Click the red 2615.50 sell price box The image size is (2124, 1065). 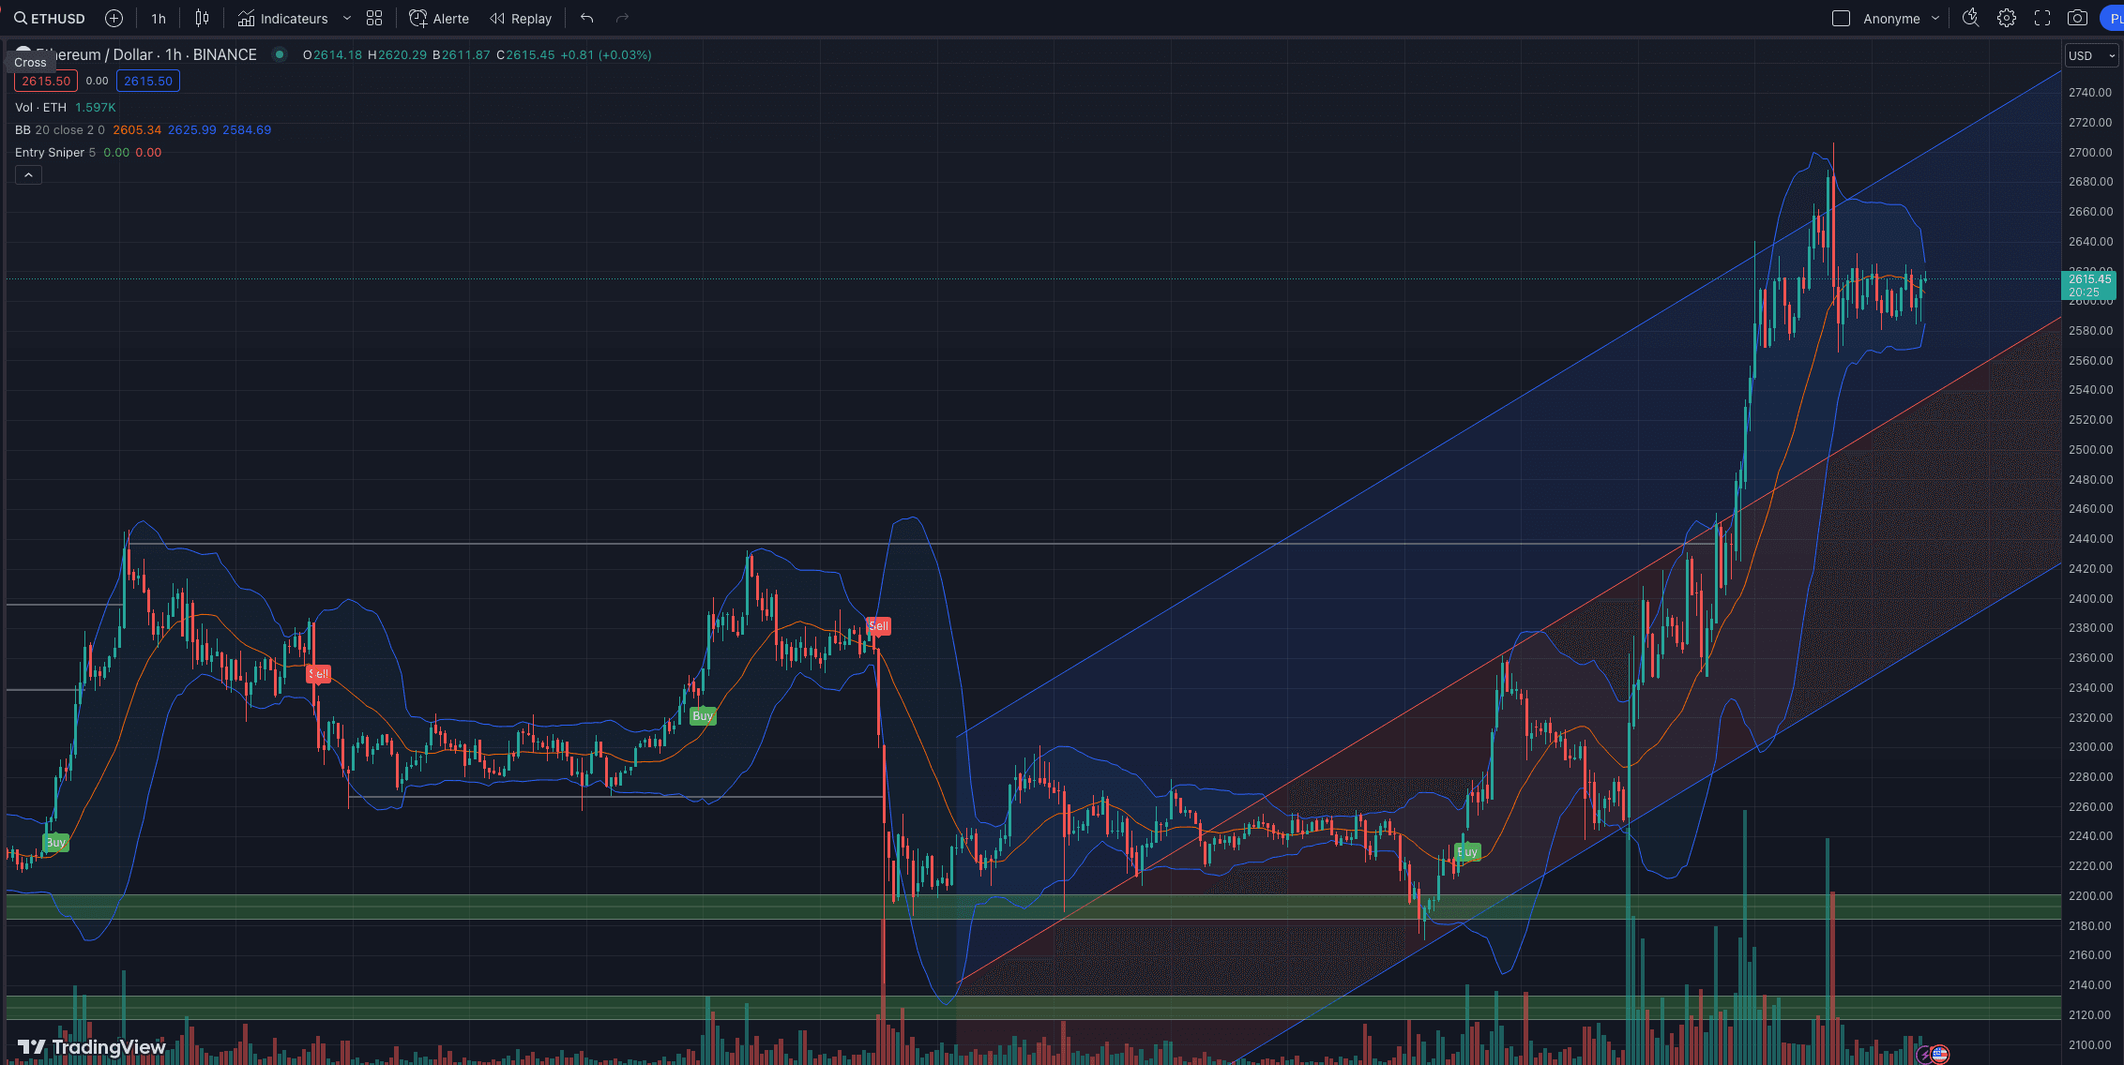[x=46, y=81]
